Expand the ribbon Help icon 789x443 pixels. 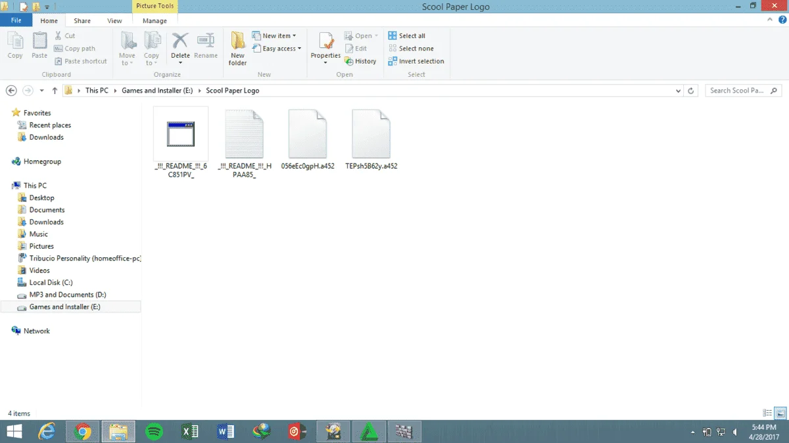(x=782, y=21)
